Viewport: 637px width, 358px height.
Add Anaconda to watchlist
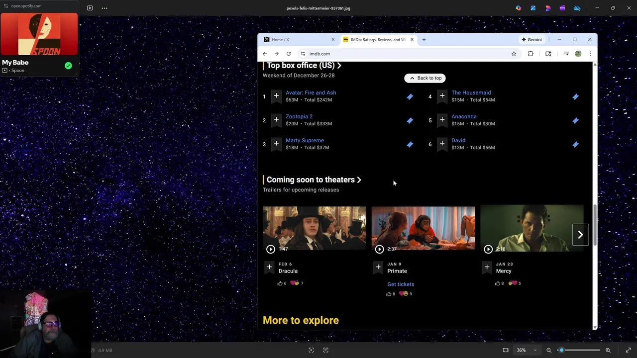(x=442, y=120)
